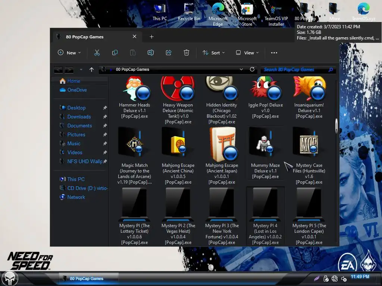Screen dimensions: 382x286
Task: Click the Forward navigation arrow
Action: (69, 70)
